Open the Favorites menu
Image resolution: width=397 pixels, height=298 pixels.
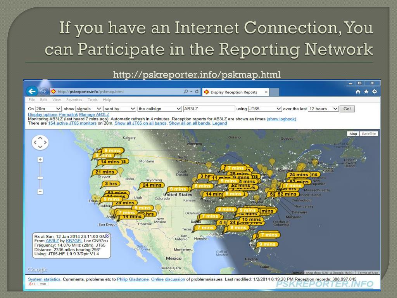click(x=74, y=100)
